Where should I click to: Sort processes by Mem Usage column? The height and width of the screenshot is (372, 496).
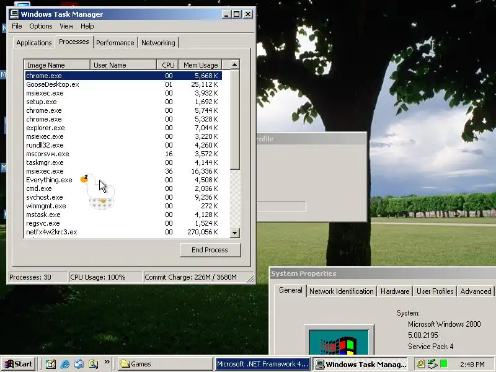[200, 65]
